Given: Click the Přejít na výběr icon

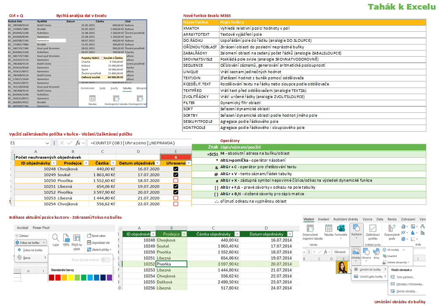Looking at the screenshot, I should pos(76,238).
